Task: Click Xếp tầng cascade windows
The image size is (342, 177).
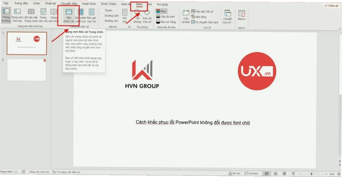Action: pyautogui.click(x=199, y=17)
